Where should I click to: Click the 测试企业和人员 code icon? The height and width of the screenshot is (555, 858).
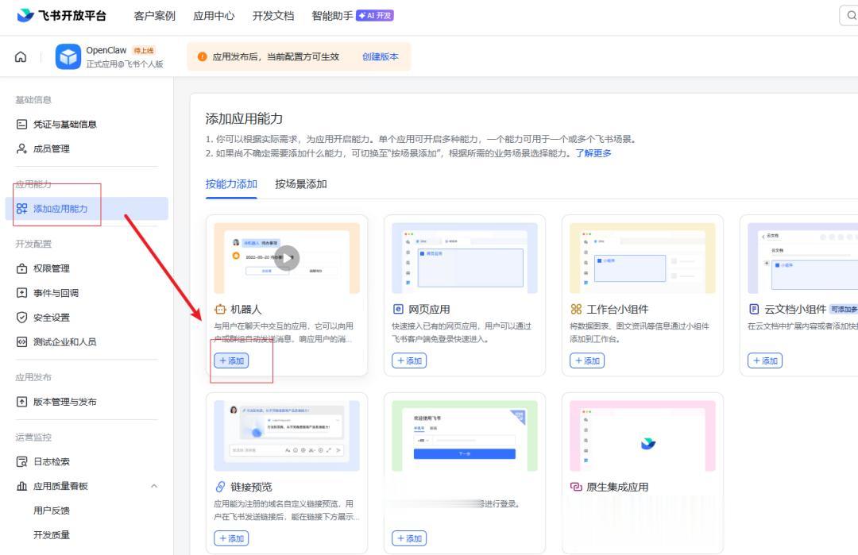click(x=22, y=341)
